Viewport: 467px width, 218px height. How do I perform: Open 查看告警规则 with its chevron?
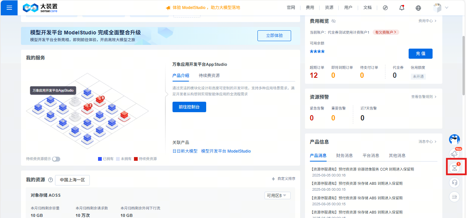click(x=424, y=97)
